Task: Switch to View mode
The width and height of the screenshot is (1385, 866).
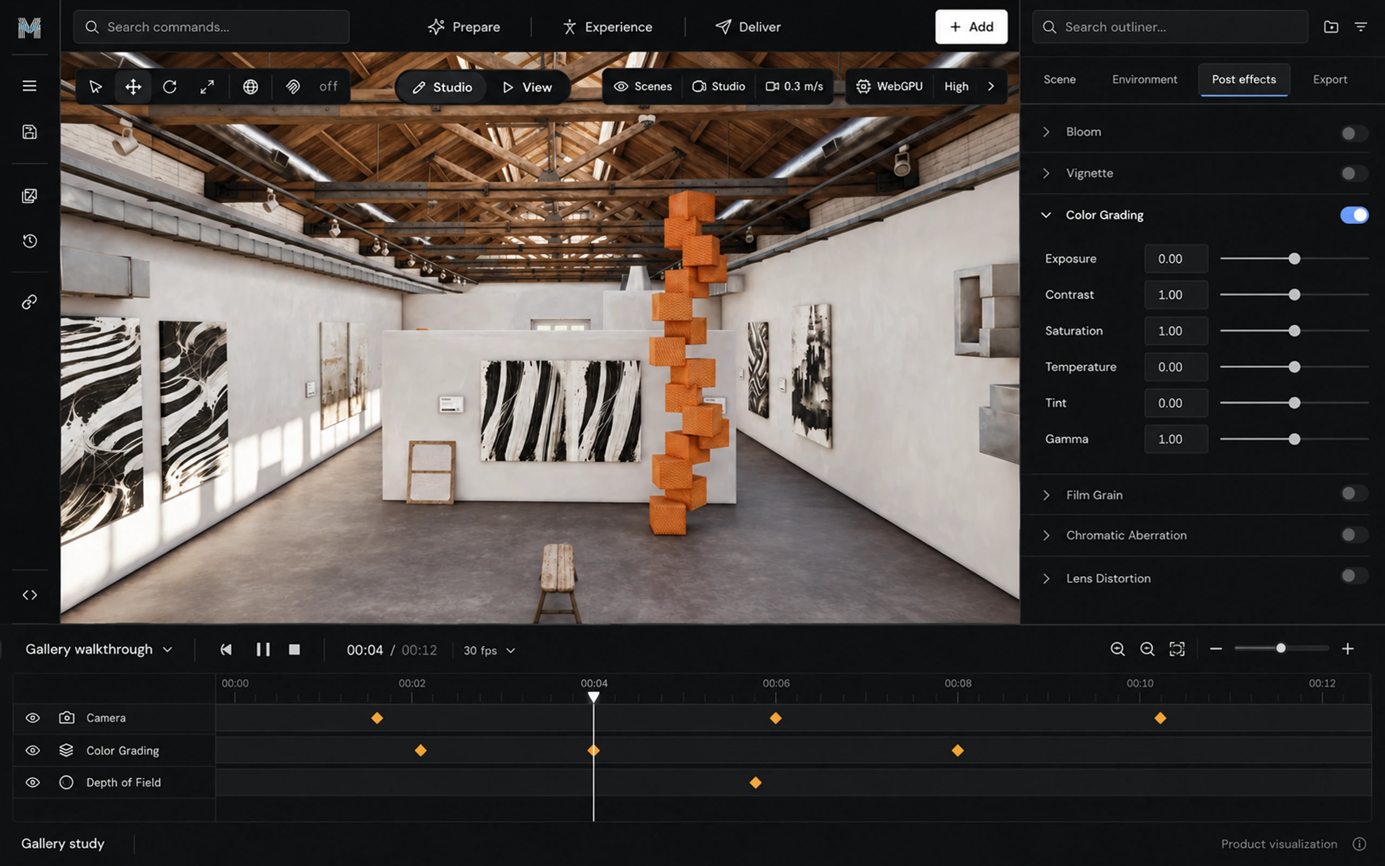Action: (527, 87)
